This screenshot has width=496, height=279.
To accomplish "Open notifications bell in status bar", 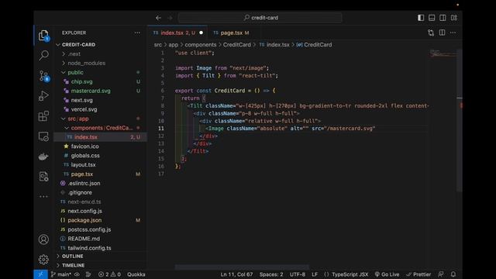I will point(453,274).
